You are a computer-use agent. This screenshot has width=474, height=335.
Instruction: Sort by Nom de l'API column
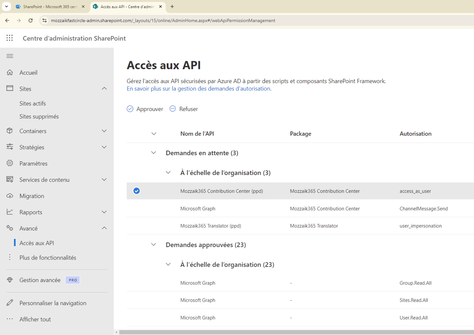pos(197,133)
